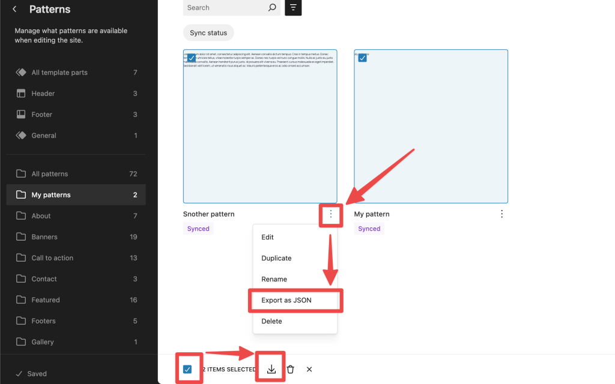Open the Sync status filter
Screen dimensions: 615x384
point(208,32)
